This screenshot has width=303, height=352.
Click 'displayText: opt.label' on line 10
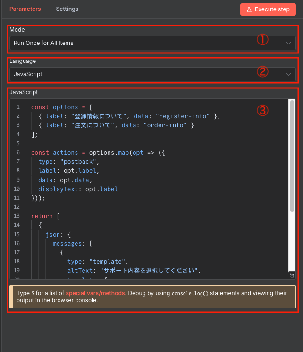78,189
